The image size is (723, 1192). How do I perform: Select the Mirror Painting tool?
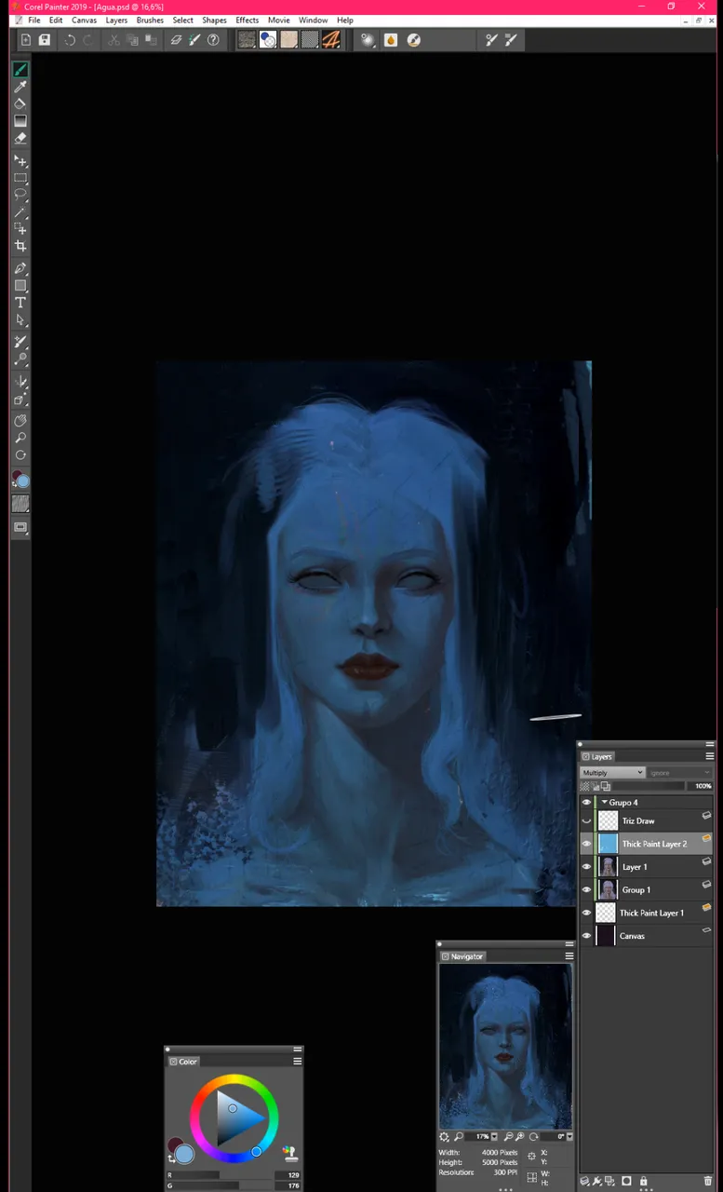(20, 382)
